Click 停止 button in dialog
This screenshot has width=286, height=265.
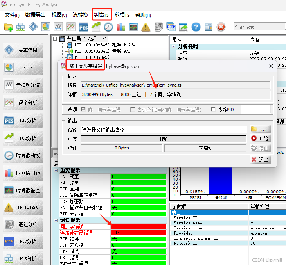[x=260, y=148]
